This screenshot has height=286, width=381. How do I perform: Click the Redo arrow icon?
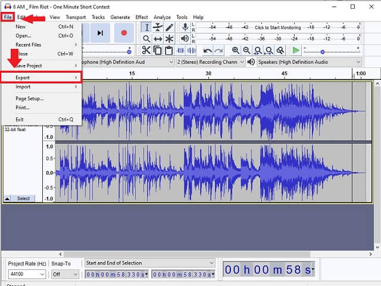click(218, 51)
